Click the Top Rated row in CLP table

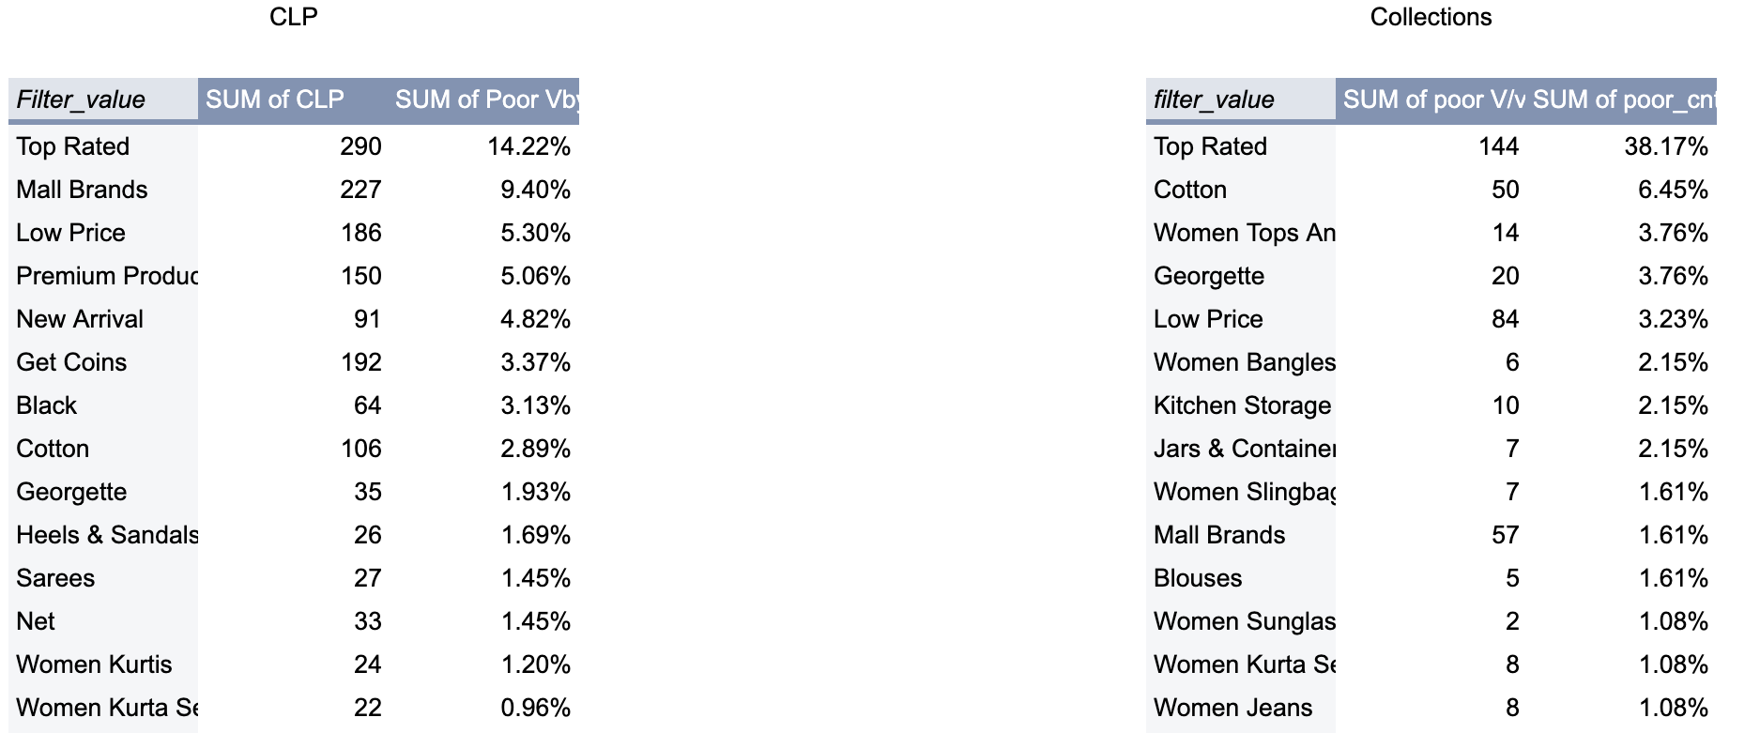[73, 146]
